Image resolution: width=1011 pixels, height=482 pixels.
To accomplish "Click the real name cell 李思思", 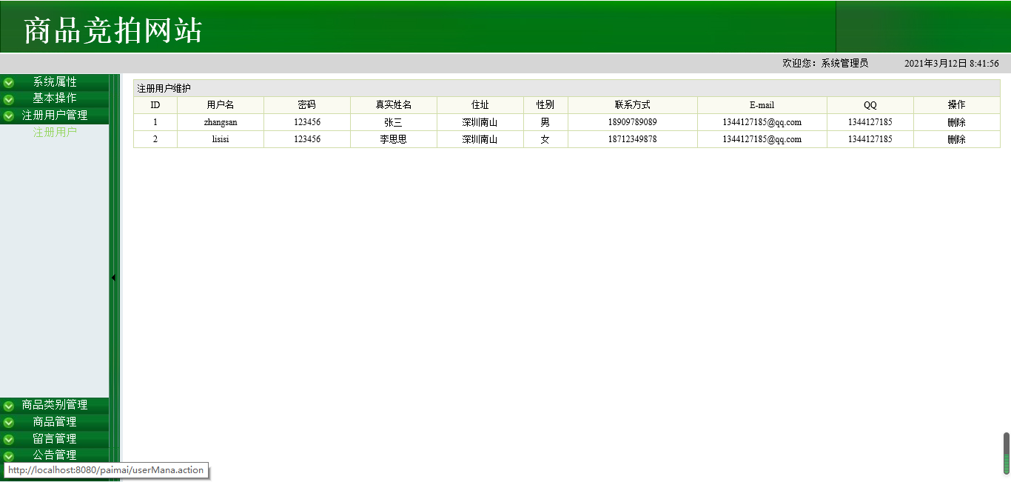I will tap(394, 139).
